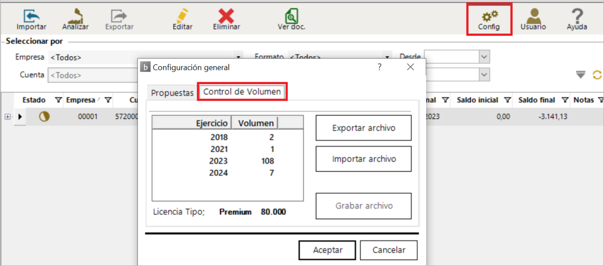Select the 2023 ejercicio row
604x266 pixels.
pos(227,161)
